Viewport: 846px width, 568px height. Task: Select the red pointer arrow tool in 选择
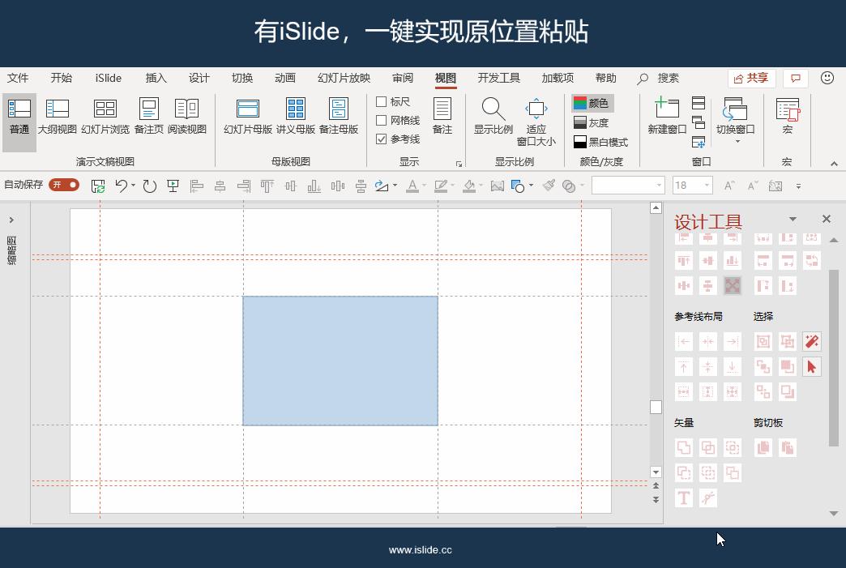811,367
